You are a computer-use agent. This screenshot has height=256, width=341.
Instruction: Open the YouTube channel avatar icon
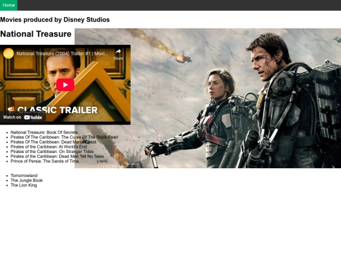coord(8,54)
